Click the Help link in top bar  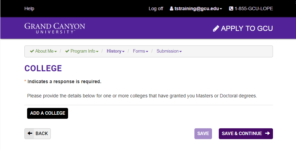click(x=29, y=8)
